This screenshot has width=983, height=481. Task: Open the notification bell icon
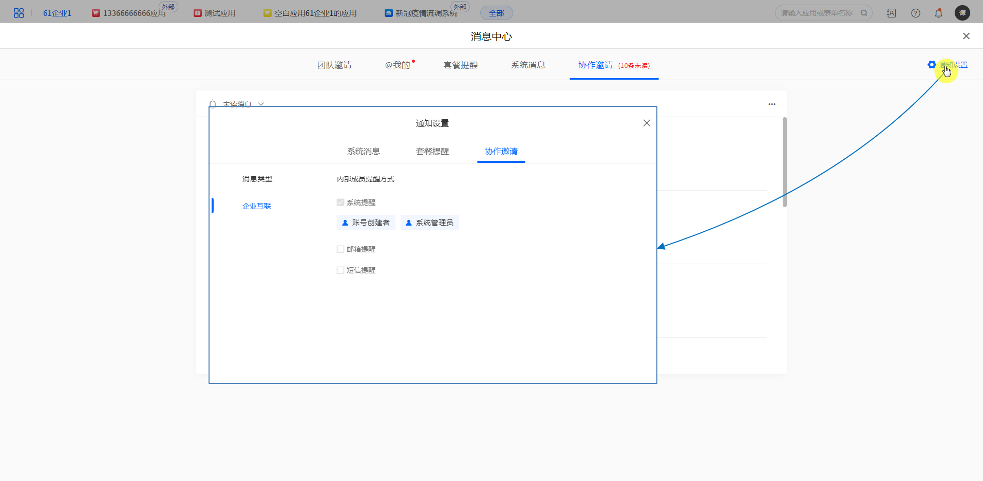tap(938, 13)
